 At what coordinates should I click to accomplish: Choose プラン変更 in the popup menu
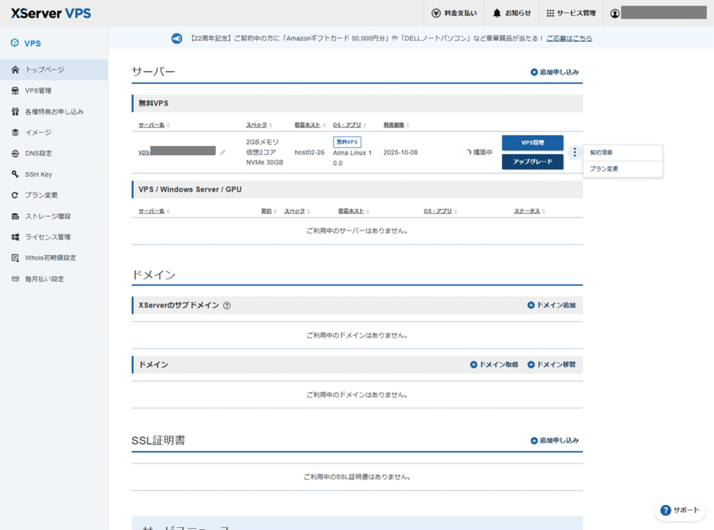(604, 169)
